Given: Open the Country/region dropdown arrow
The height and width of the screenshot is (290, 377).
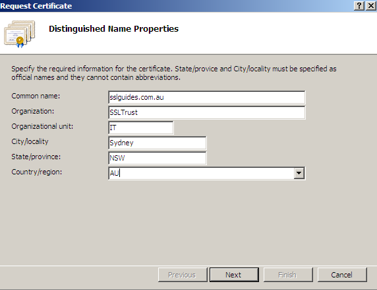Looking at the screenshot, I should [299, 173].
